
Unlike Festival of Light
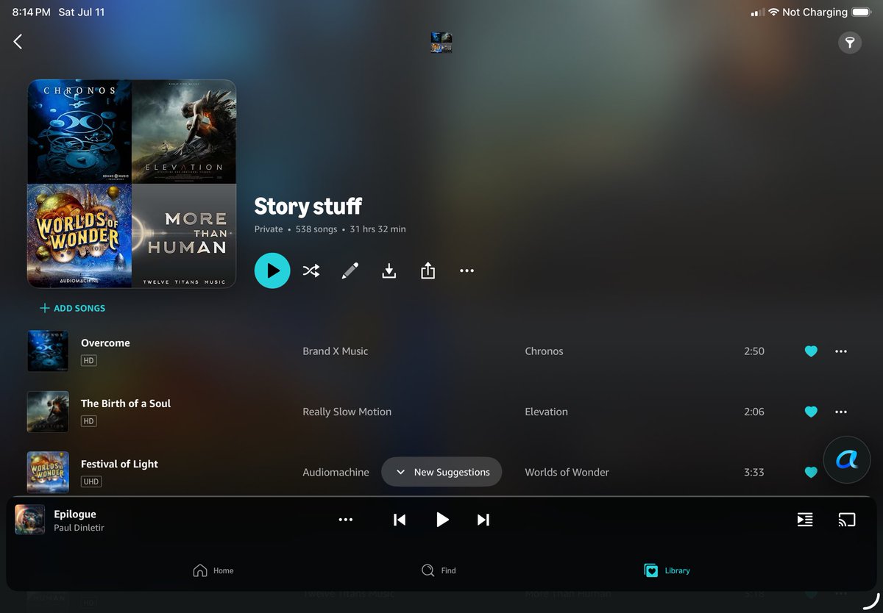[811, 472]
